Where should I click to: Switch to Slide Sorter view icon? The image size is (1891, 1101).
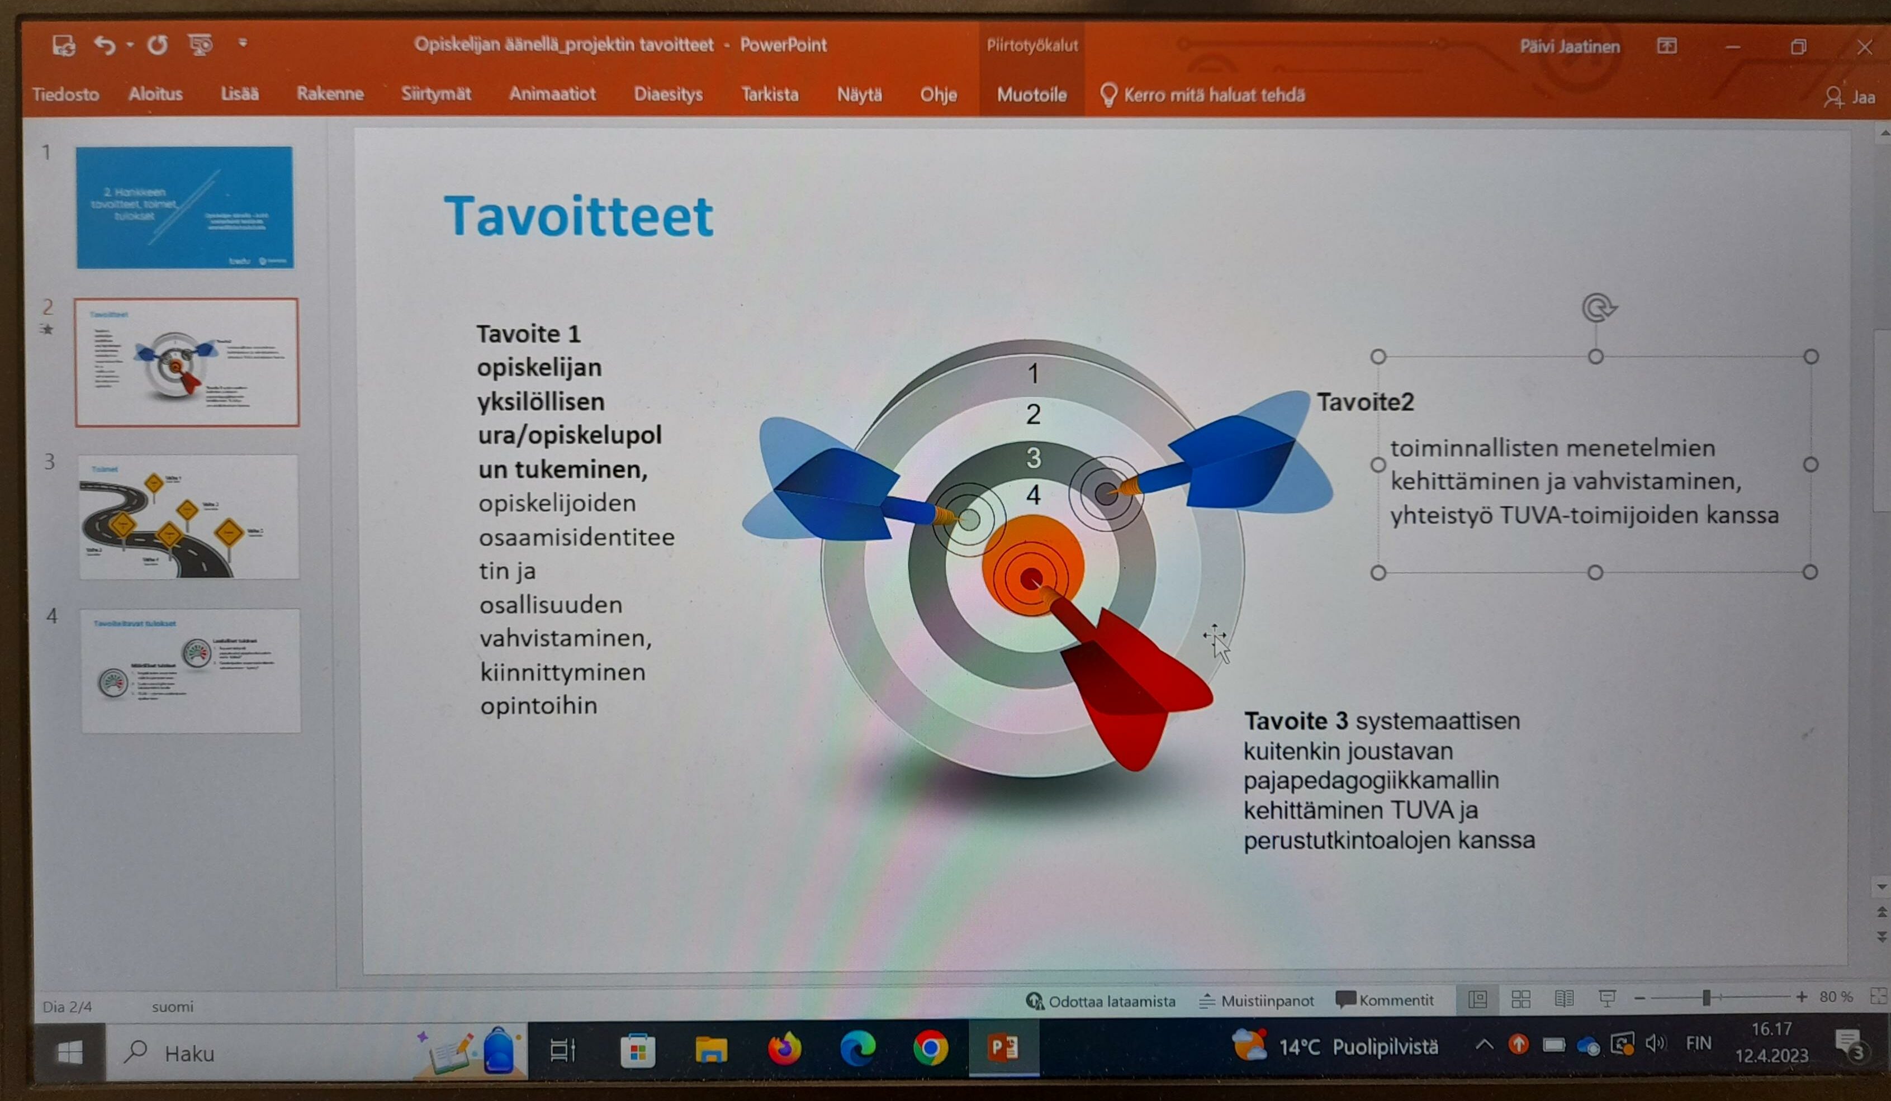click(x=1520, y=999)
